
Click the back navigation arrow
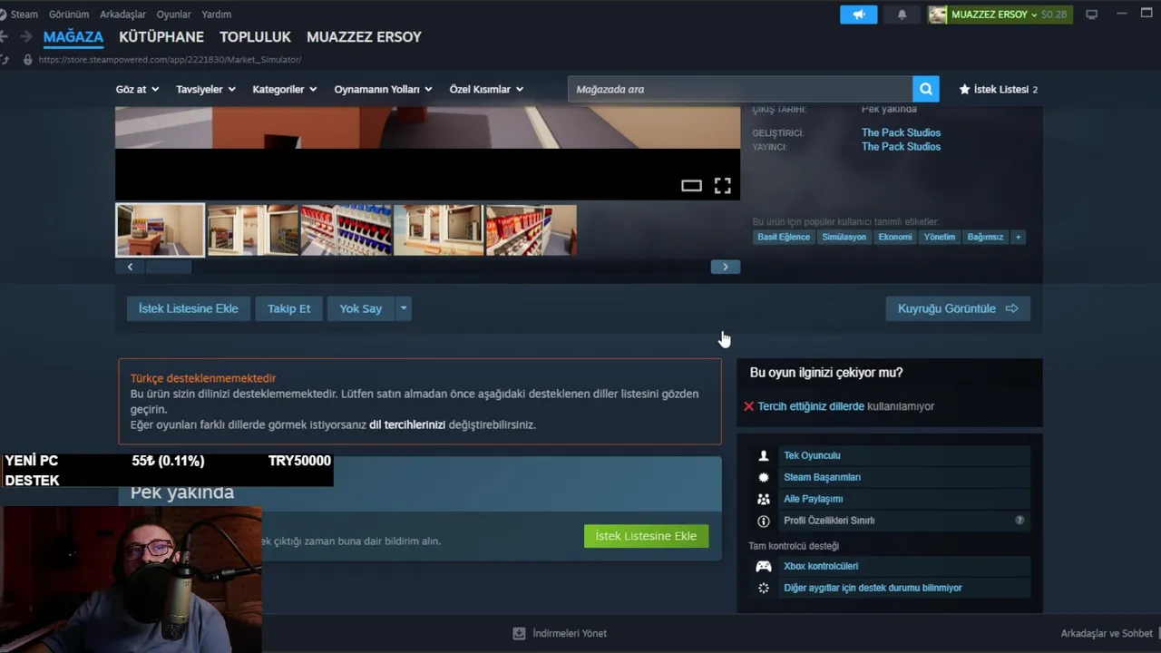[4, 37]
